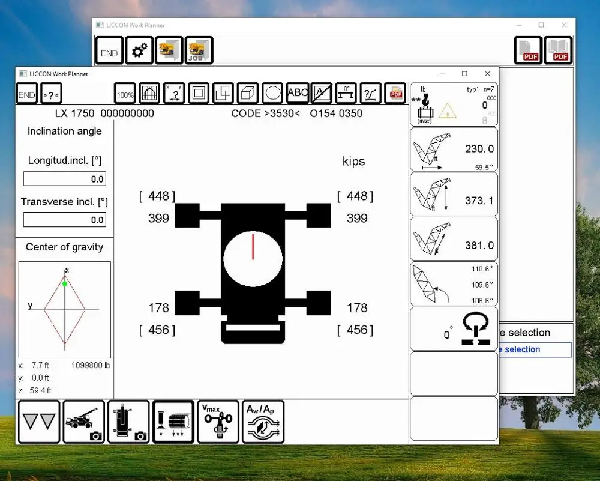
Task: Click the >?< code query button
Action: point(51,94)
